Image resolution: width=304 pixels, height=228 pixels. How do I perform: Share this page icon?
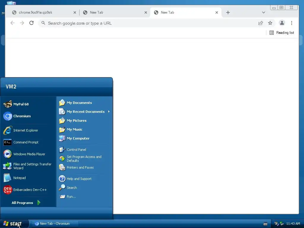pyautogui.click(x=261, y=23)
